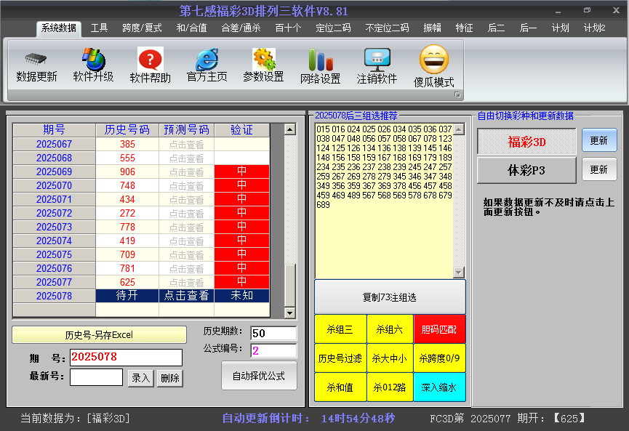The height and width of the screenshot is (431, 629).
Task: Open 软件升级 upgrade icon
Action: click(94, 60)
